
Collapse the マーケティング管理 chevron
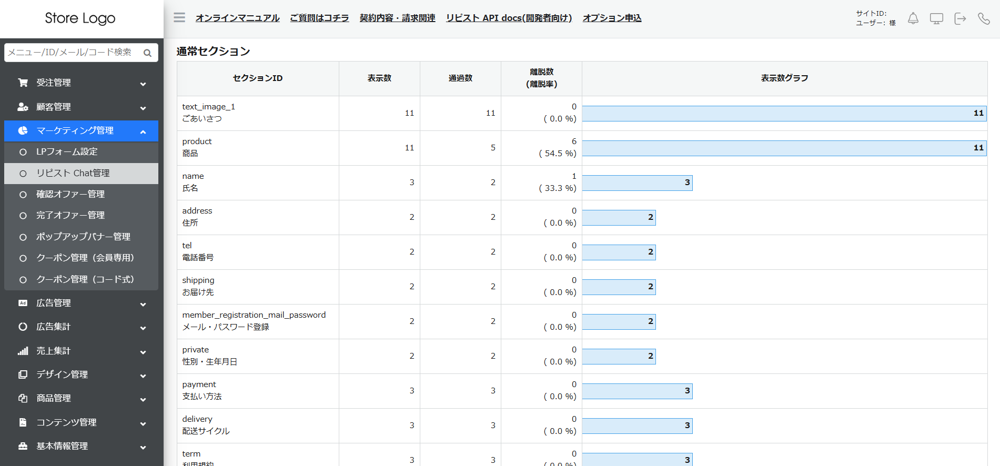click(x=143, y=132)
